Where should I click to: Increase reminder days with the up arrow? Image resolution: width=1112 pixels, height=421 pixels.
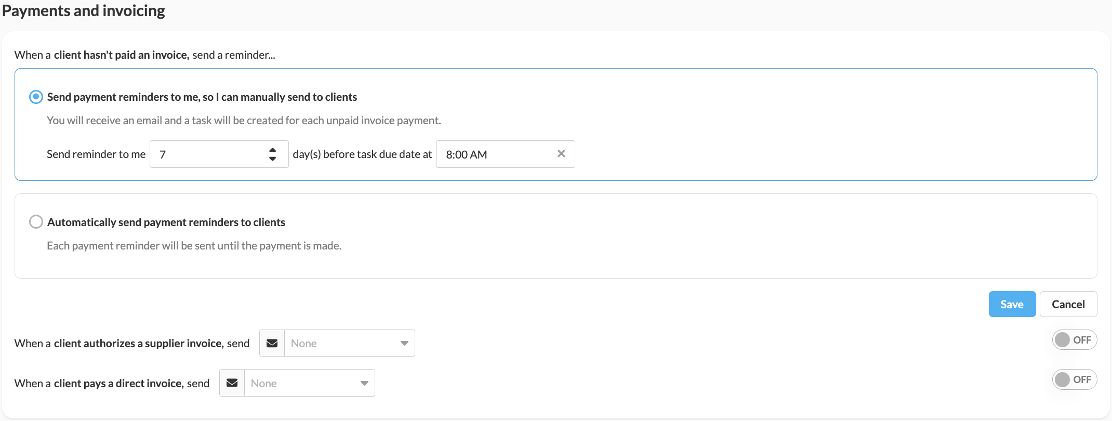pos(272,150)
